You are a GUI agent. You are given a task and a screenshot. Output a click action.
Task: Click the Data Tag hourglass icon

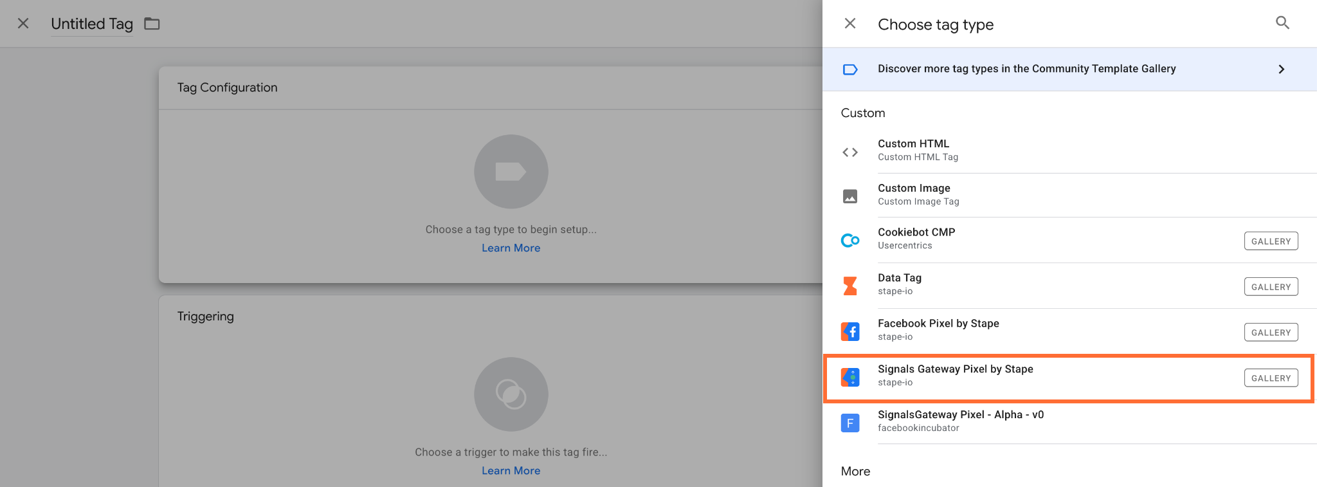pyautogui.click(x=850, y=286)
